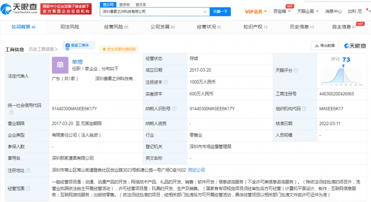This screenshot has width=371, height=202.
Task: Switch to the 公司发展 tab
Action: (162, 27)
